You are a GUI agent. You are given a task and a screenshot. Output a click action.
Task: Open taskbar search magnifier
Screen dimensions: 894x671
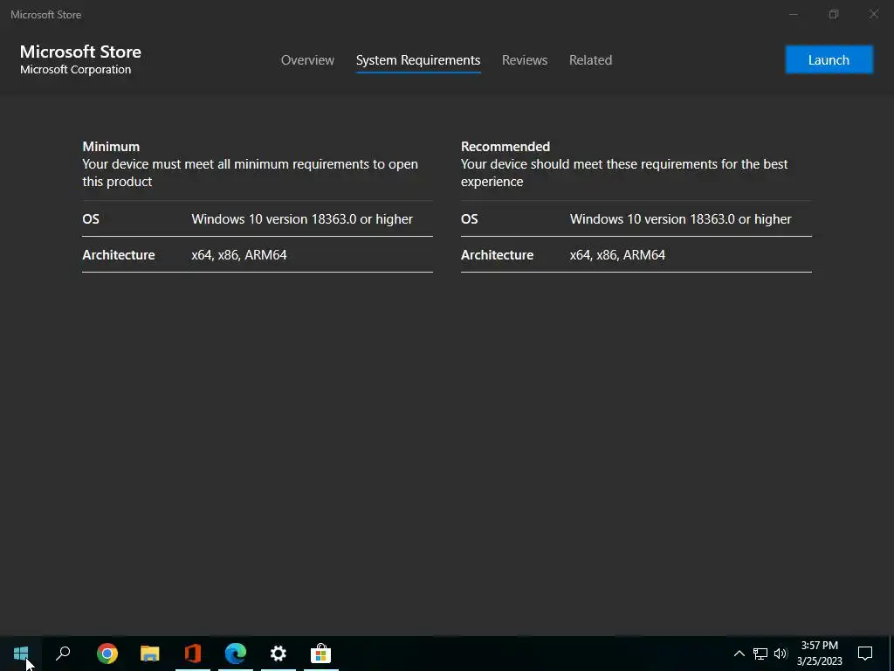pyautogui.click(x=63, y=654)
